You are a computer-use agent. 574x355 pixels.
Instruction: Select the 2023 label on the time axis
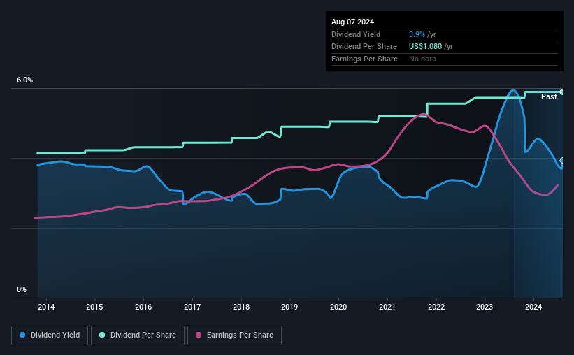485,307
